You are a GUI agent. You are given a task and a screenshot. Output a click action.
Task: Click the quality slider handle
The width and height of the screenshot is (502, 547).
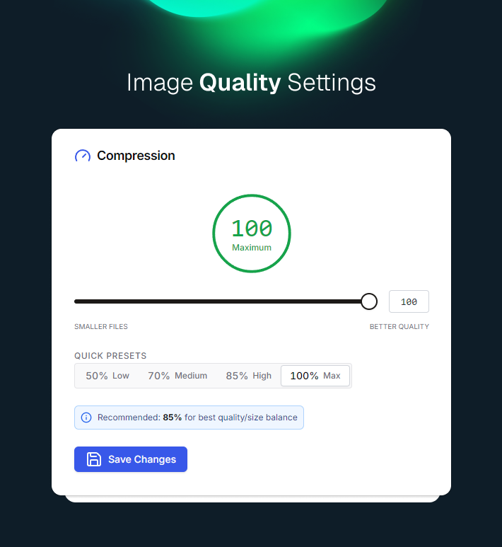pyautogui.click(x=369, y=301)
